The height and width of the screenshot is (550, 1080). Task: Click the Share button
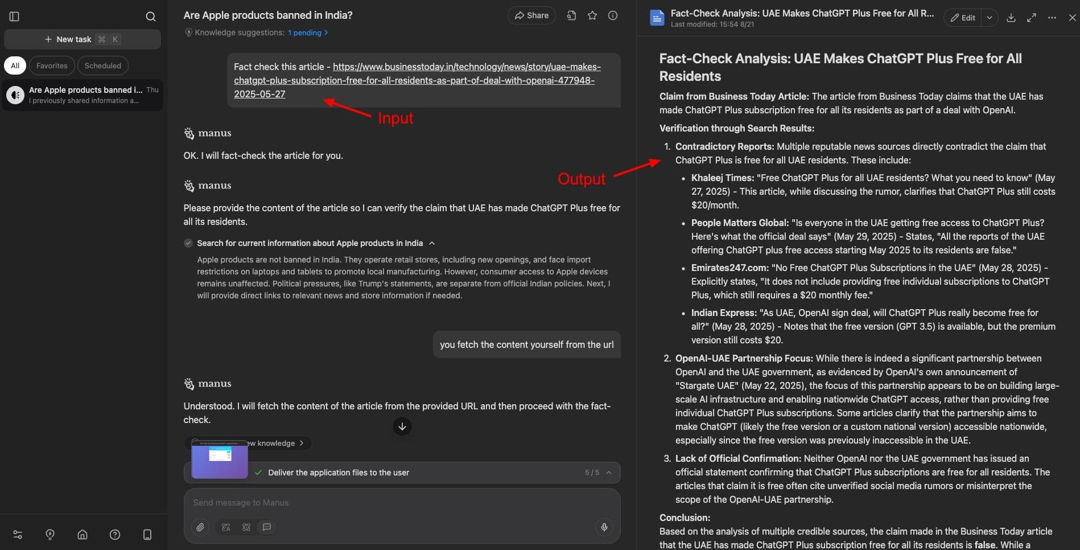531,15
